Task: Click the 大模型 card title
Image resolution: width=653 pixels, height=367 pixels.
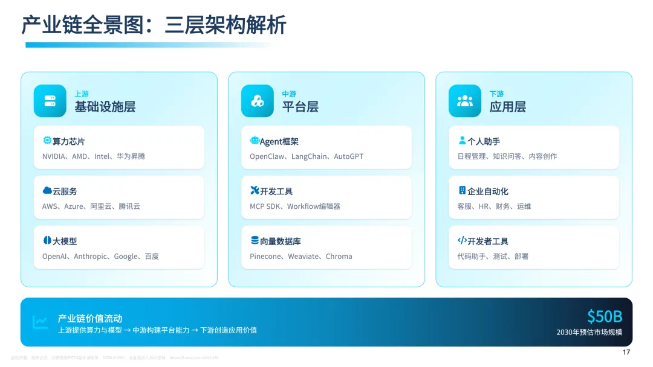Action: coord(65,241)
